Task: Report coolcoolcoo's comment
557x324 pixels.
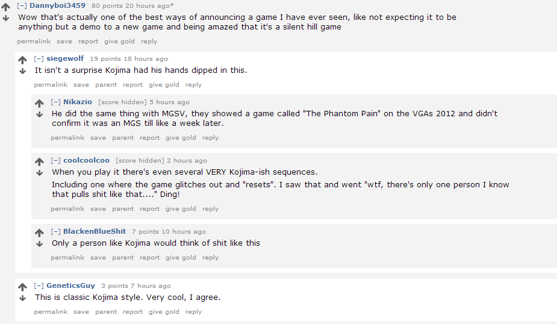Action: coord(149,208)
